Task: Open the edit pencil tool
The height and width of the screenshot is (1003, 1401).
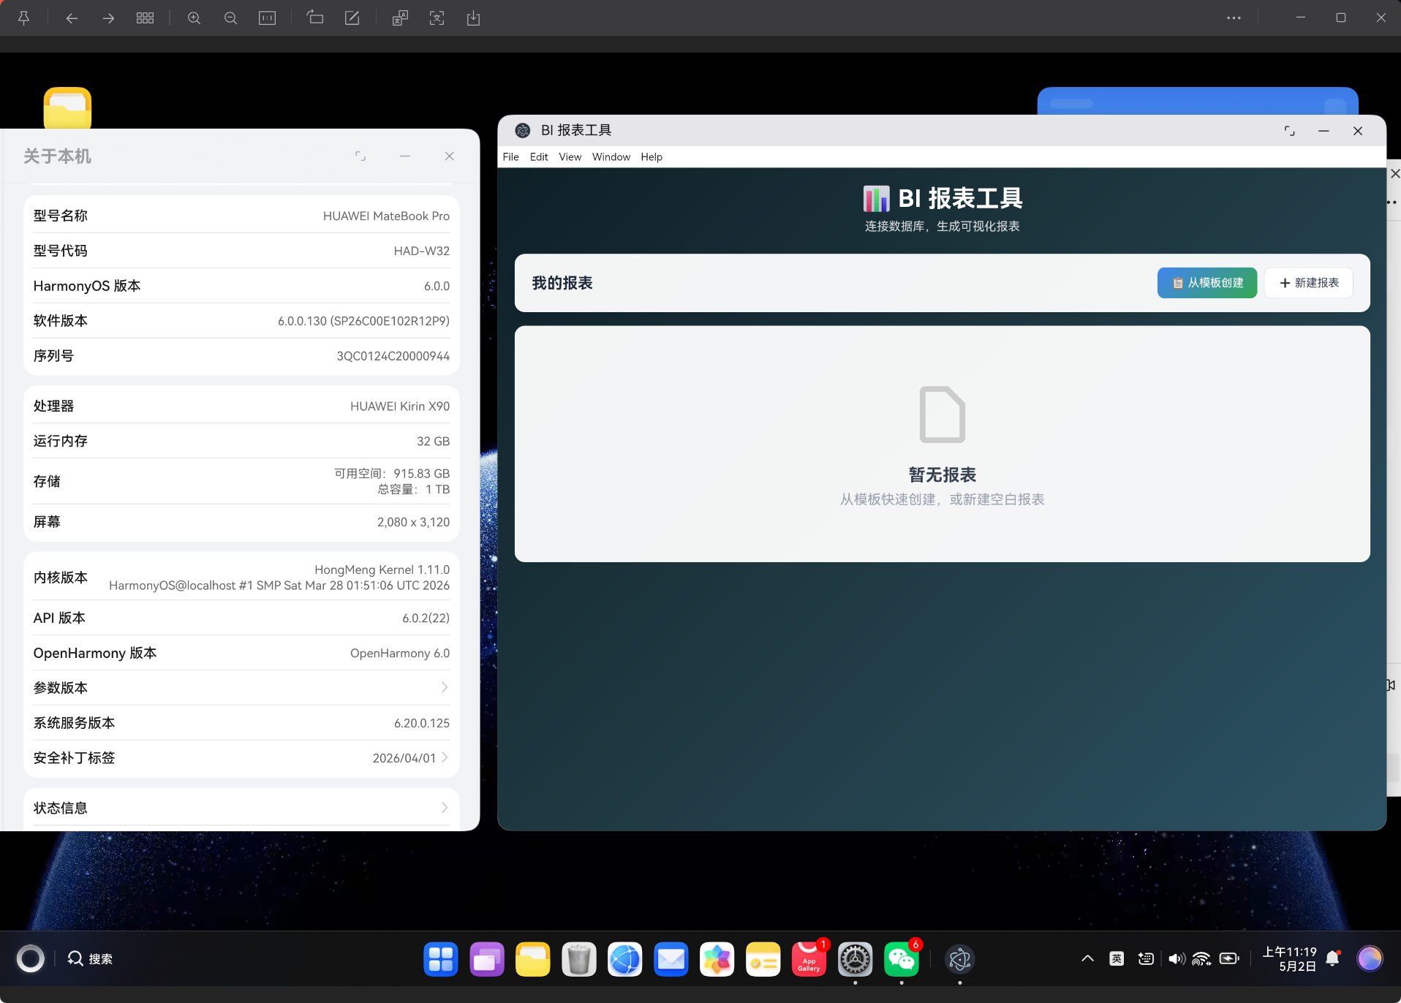Action: coord(352,18)
